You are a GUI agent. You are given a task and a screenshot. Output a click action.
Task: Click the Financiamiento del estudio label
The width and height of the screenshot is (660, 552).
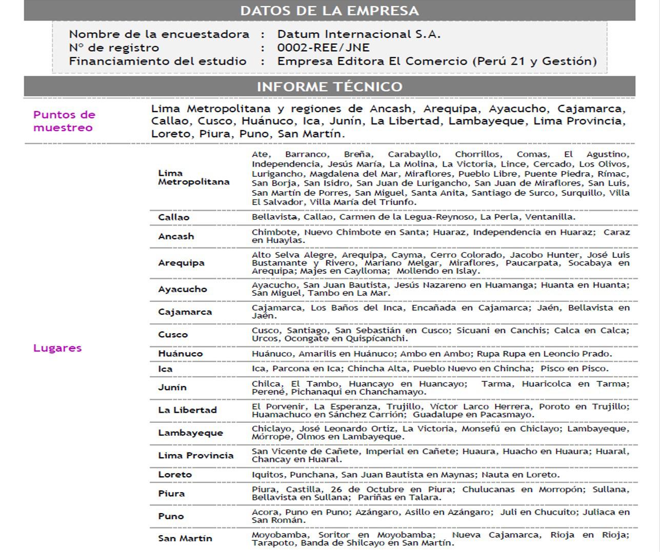pos(157,61)
